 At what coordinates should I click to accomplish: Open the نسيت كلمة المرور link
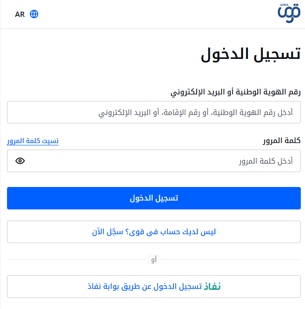pyautogui.click(x=33, y=141)
